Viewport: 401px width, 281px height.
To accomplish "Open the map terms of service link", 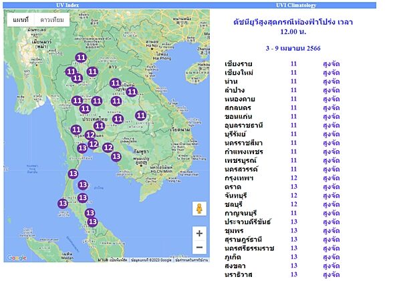I will tap(190, 259).
